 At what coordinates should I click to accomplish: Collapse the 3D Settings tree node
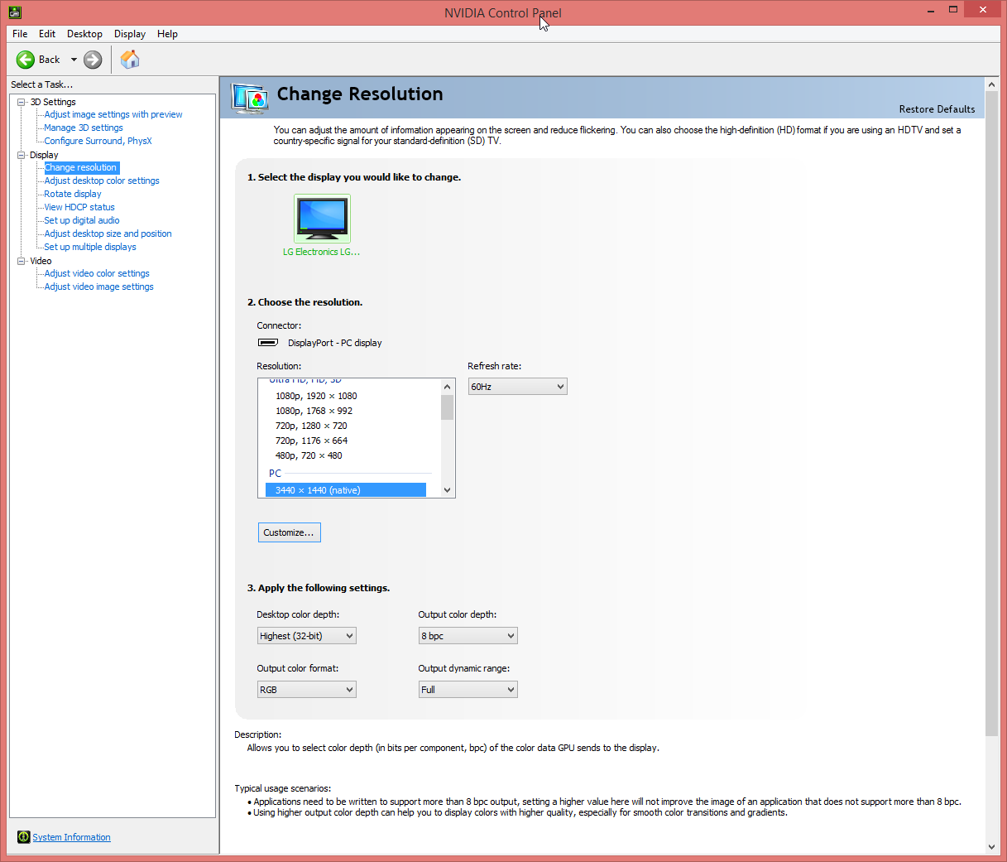(x=22, y=102)
